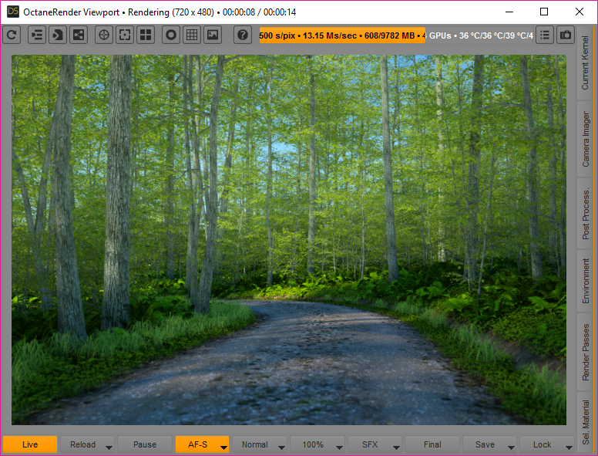Click the ring circle icon in toolbar

pyautogui.click(x=171, y=35)
